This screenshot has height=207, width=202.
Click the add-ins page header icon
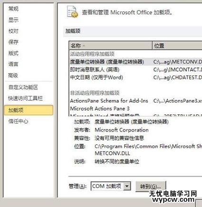[72, 12]
